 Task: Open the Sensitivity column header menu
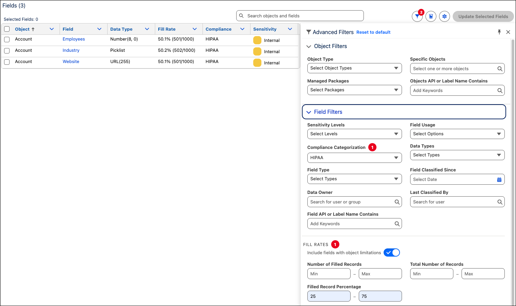tap(290, 29)
